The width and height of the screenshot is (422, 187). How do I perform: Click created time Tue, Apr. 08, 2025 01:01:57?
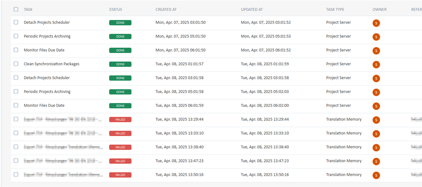pos(180,64)
